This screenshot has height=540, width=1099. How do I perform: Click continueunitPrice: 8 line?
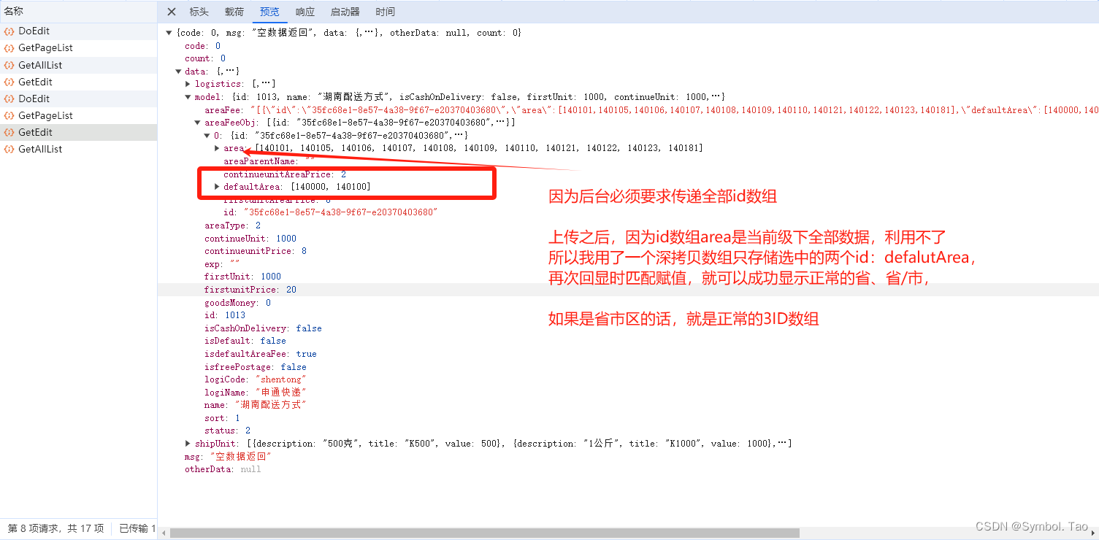pyautogui.click(x=256, y=251)
